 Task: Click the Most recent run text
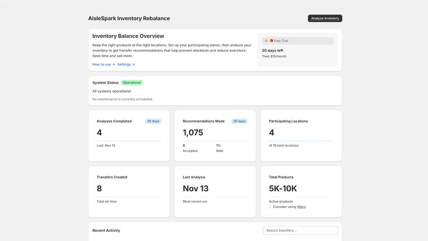coord(195,201)
